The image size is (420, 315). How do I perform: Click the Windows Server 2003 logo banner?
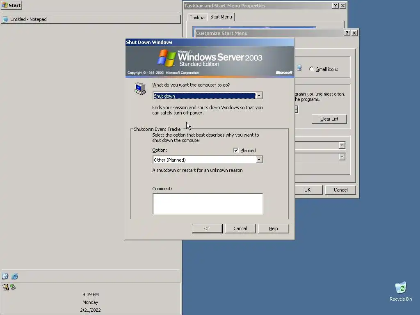pos(210,62)
